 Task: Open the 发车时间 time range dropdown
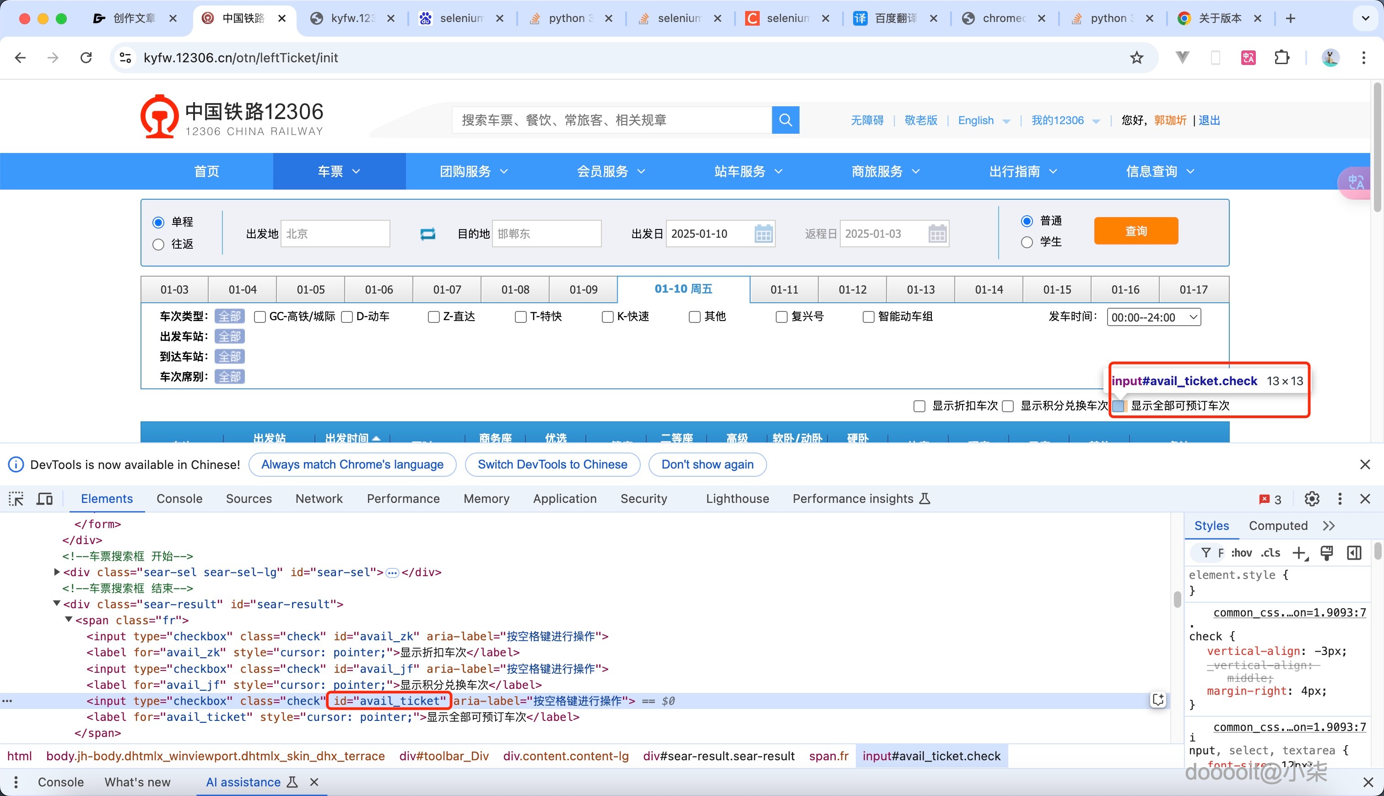pos(1153,316)
